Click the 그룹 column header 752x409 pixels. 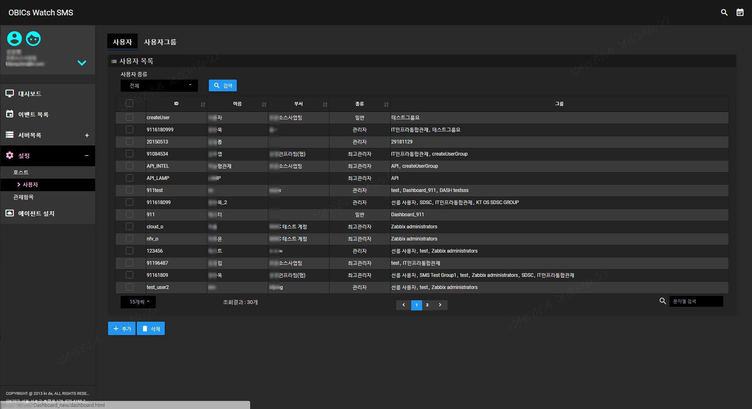pyautogui.click(x=559, y=104)
